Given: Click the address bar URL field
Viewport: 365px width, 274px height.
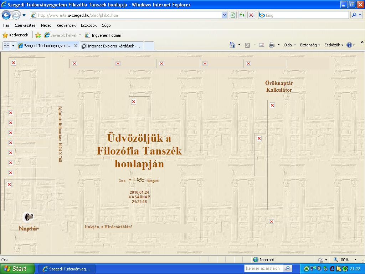Looking at the screenshot, I should coord(126,15).
